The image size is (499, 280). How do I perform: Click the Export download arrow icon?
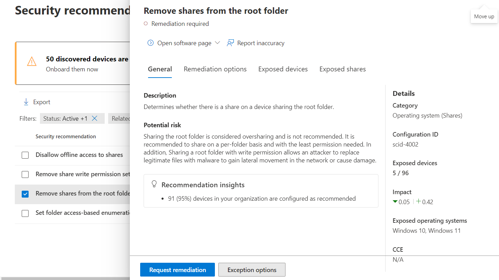pyautogui.click(x=26, y=102)
